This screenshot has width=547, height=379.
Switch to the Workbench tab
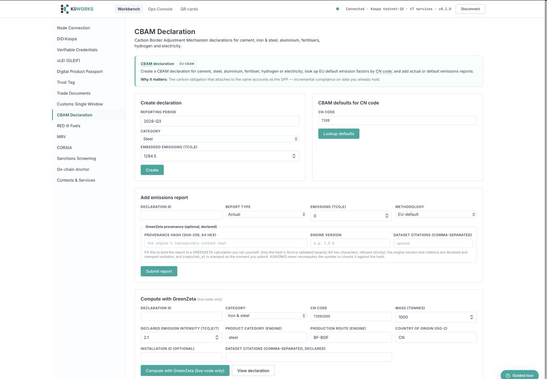[129, 9]
